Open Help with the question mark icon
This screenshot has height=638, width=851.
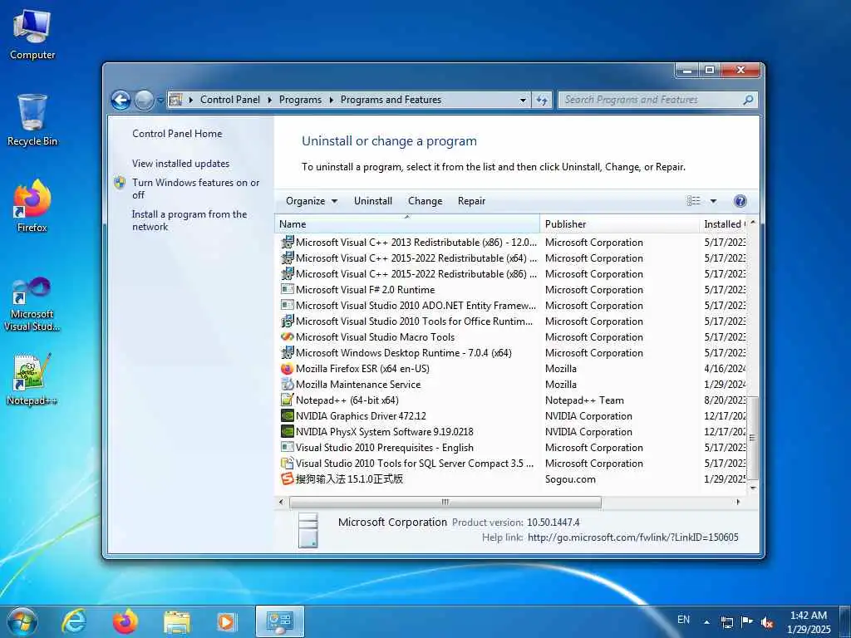pos(740,201)
